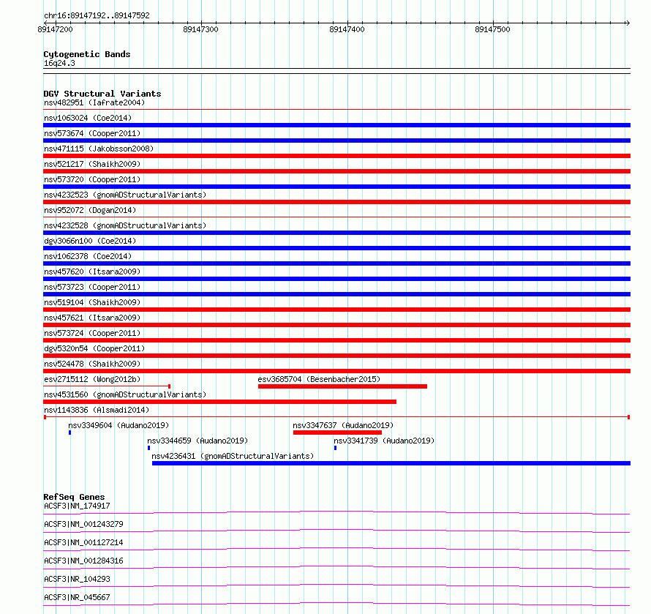Select the esv3685704 (Besenbacher2015) red bar
This screenshot has width=651, height=614.
342,386
